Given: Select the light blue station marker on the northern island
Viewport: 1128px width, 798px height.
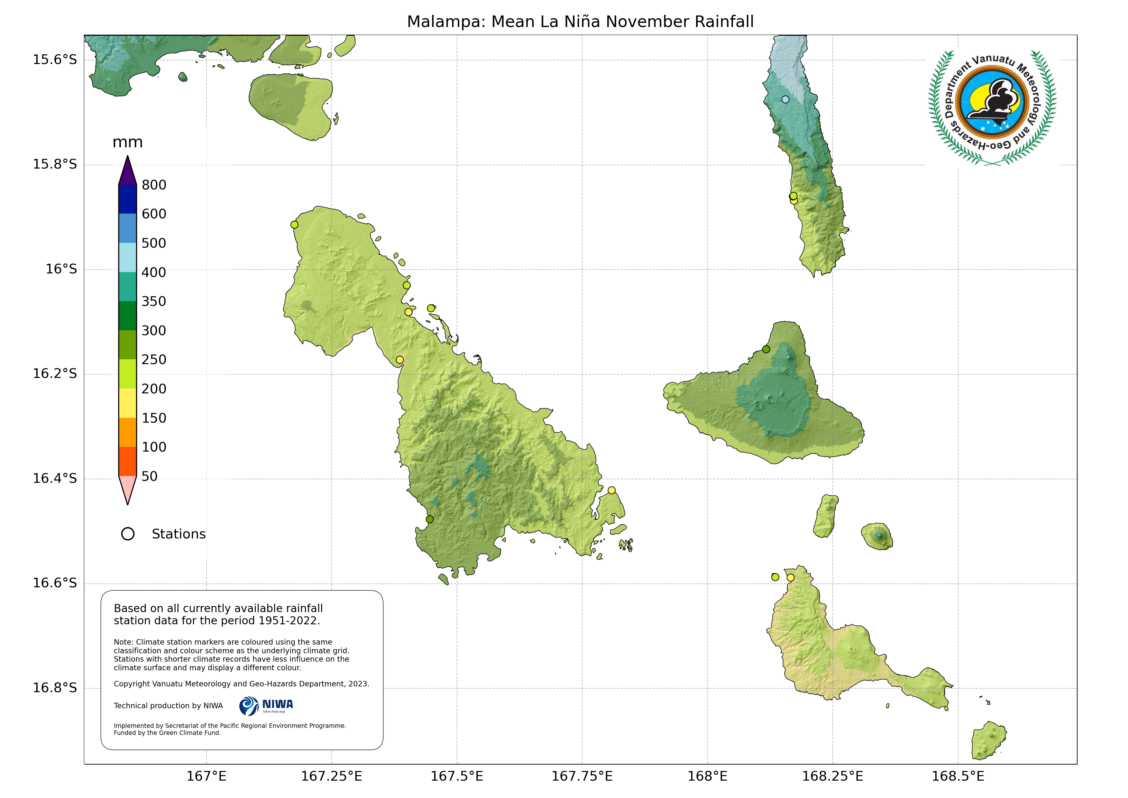Looking at the screenshot, I should click(x=785, y=100).
